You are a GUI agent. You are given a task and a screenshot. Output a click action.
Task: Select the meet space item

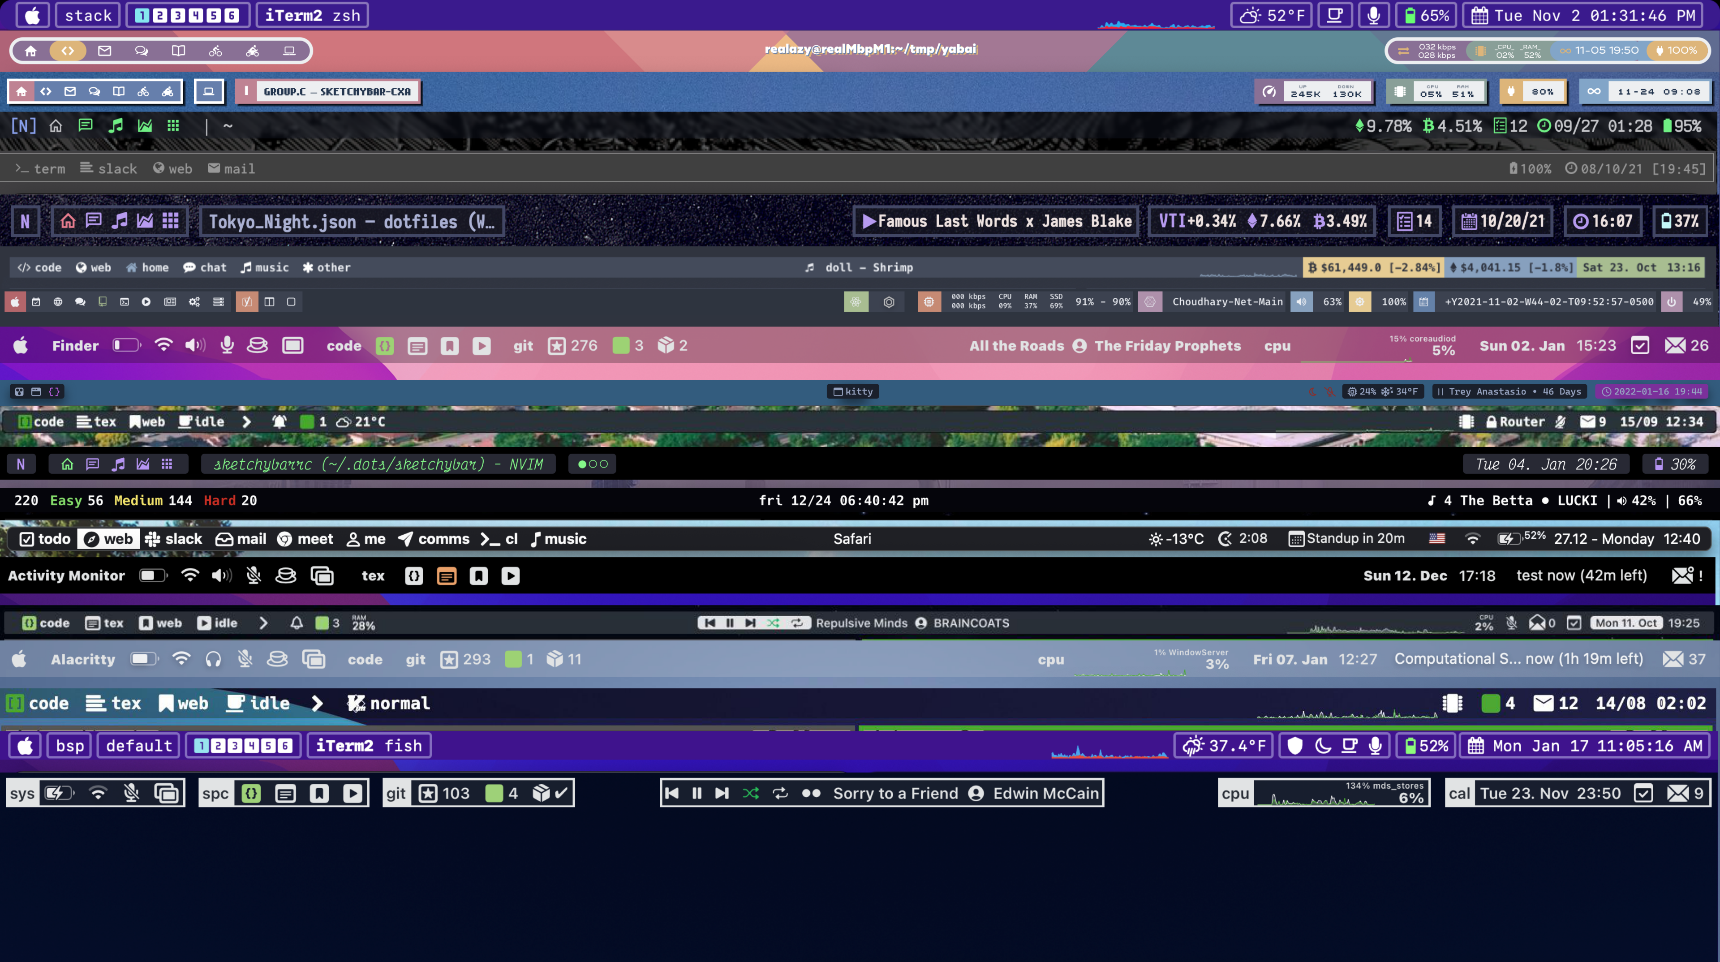(305, 539)
